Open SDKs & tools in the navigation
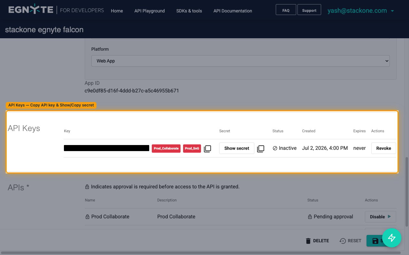This screenshot has width=409, height=255. [x=189, y=11]
